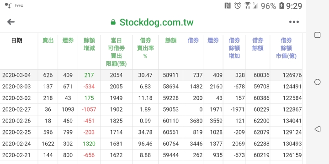This screenshot has height=164, width=329.
Task: Select the 賣出 column header
Action: coord(48,41)
